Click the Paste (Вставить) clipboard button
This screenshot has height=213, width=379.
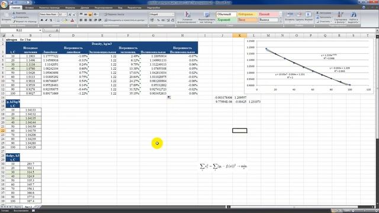[6, 17]
